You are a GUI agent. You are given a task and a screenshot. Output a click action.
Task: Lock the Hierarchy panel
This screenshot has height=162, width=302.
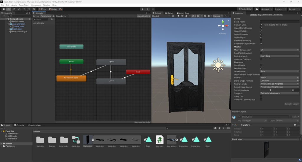point(27,13)
